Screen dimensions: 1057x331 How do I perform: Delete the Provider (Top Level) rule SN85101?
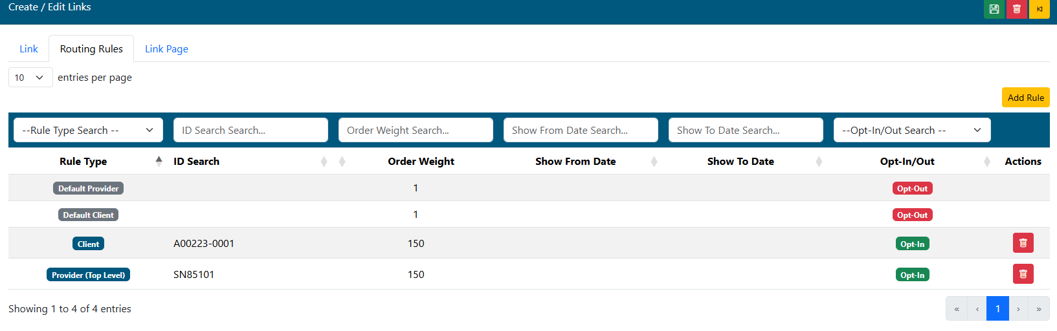point(1023,274)
